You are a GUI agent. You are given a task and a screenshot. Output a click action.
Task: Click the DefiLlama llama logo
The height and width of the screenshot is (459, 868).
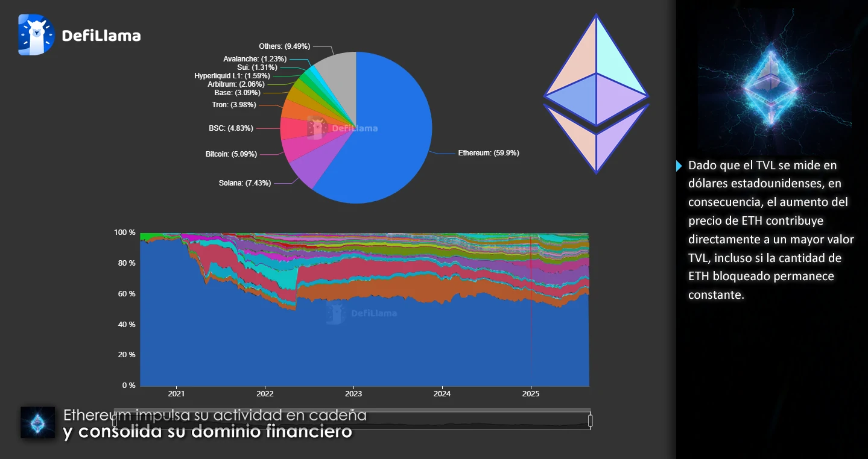[x=35, y=34]
